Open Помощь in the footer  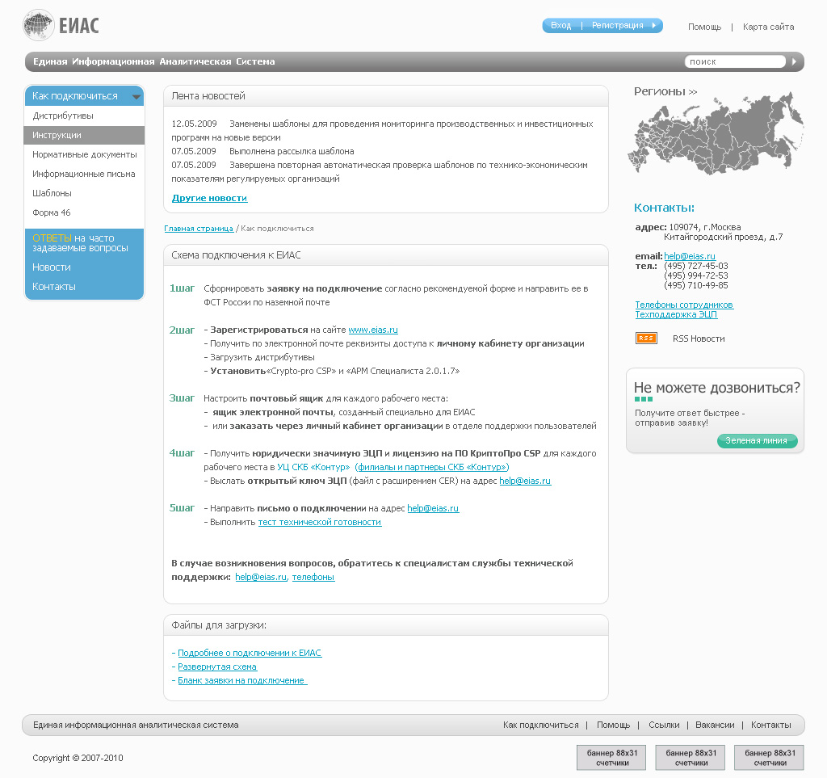pyautogui.click(x=614, y=725)
